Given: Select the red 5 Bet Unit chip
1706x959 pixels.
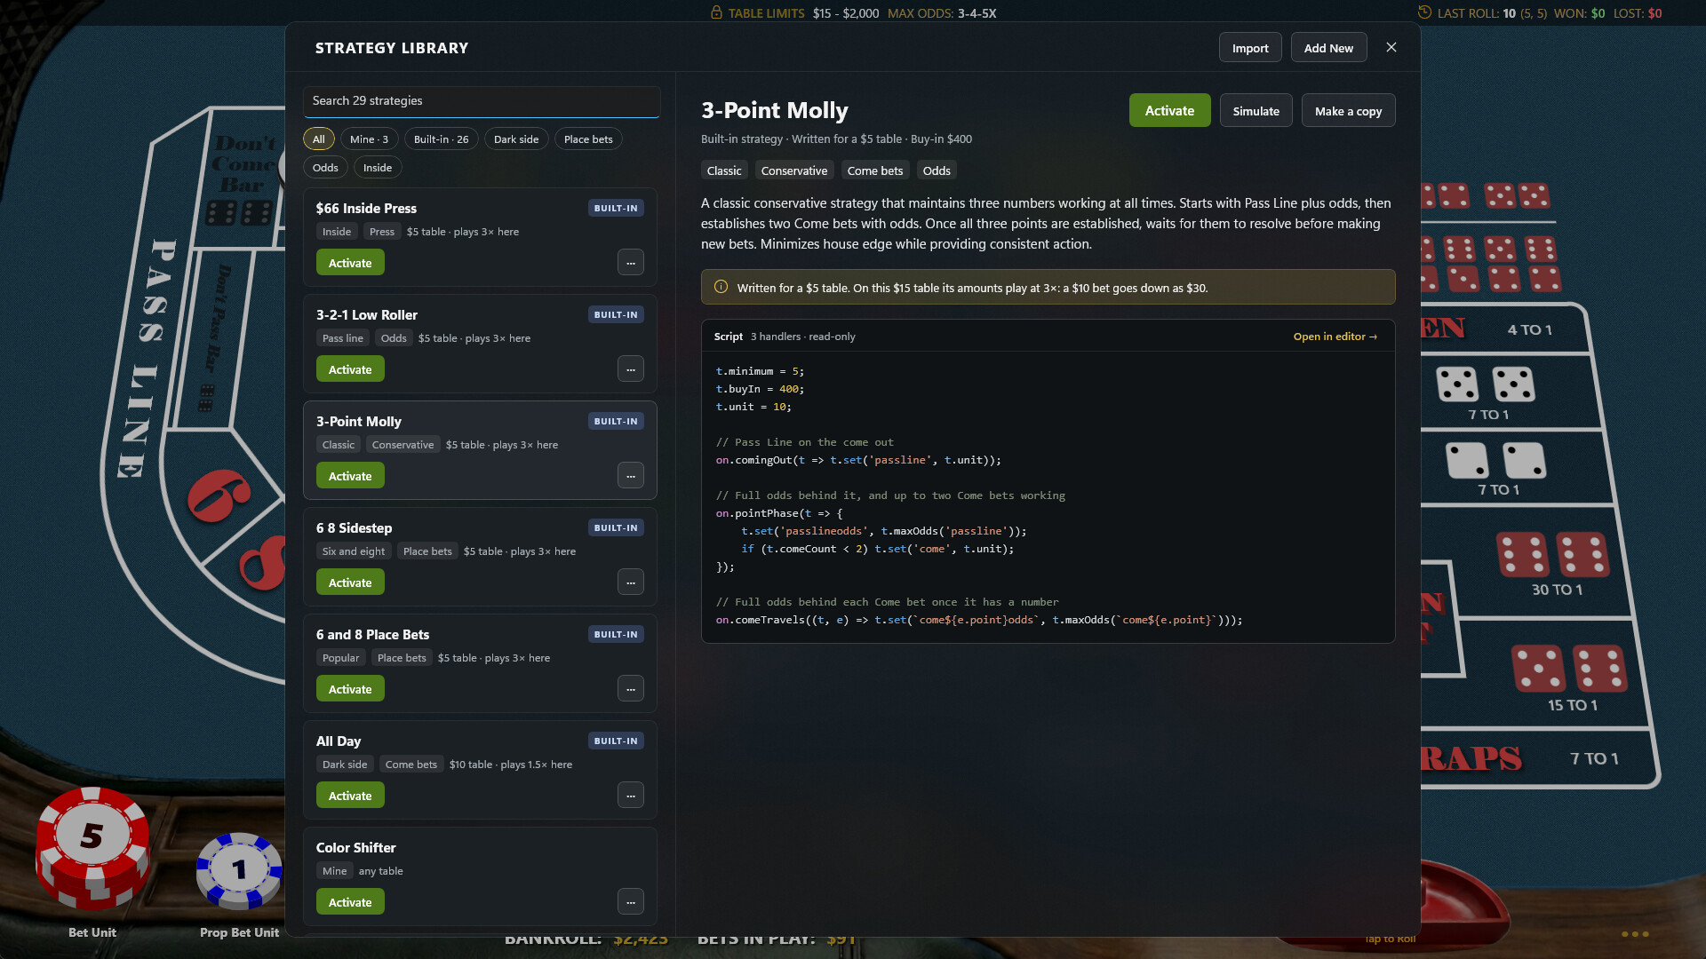Looking at the screenshot, I should click(92, 848).
